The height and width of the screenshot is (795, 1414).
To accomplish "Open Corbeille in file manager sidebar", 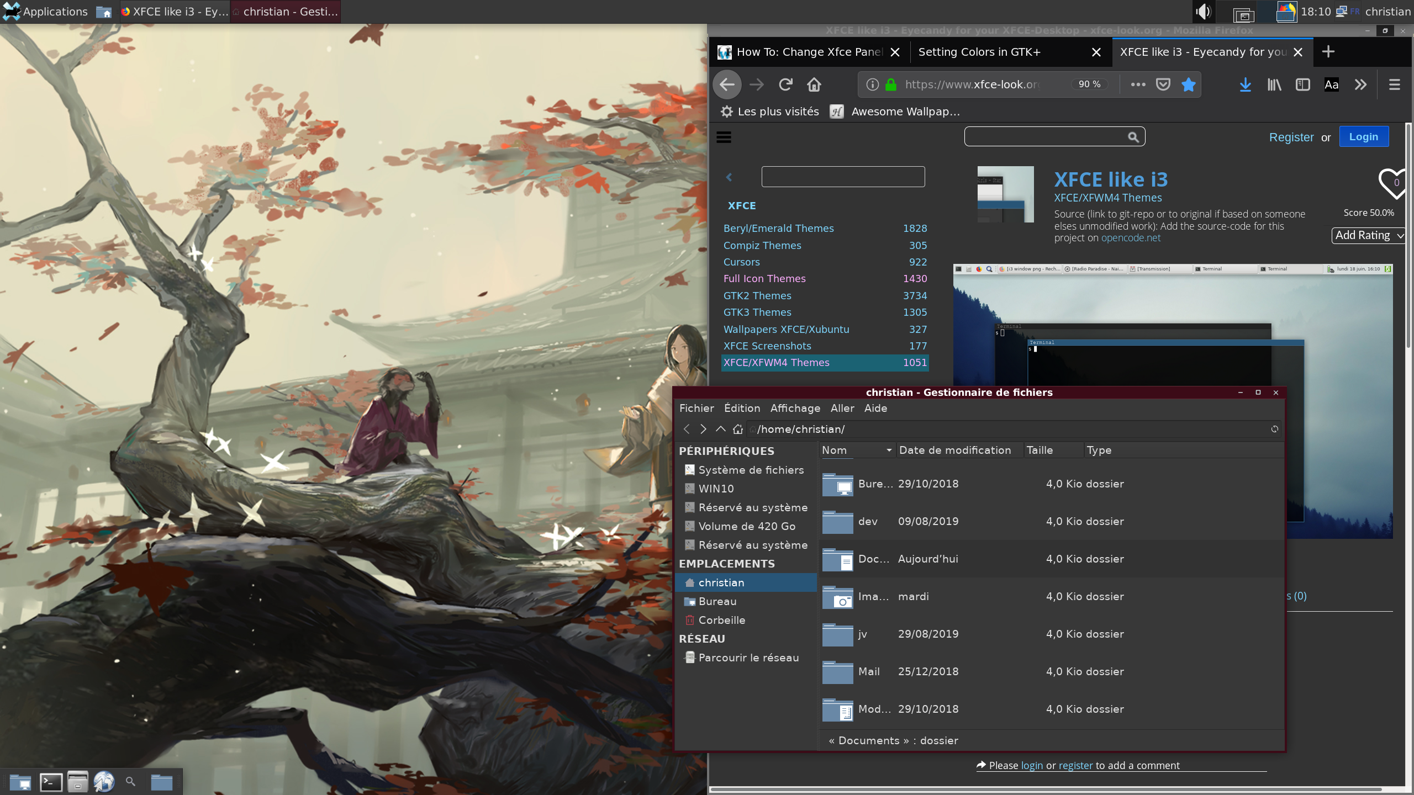I will point(745,620).
